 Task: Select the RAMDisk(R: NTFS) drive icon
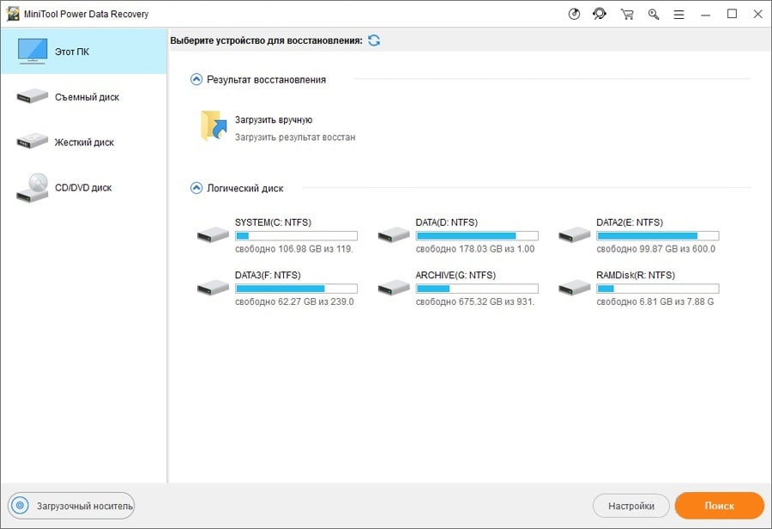pyautogui.click(x=574, y=288)
